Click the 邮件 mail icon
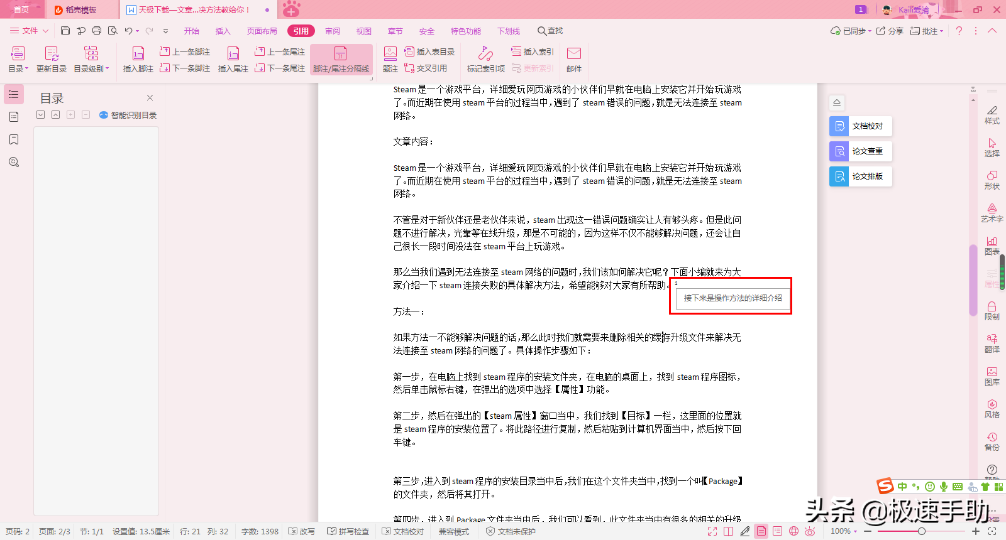Image resolution: width=1006 pixels, height=540 pixels. click(x=574, y=60)
